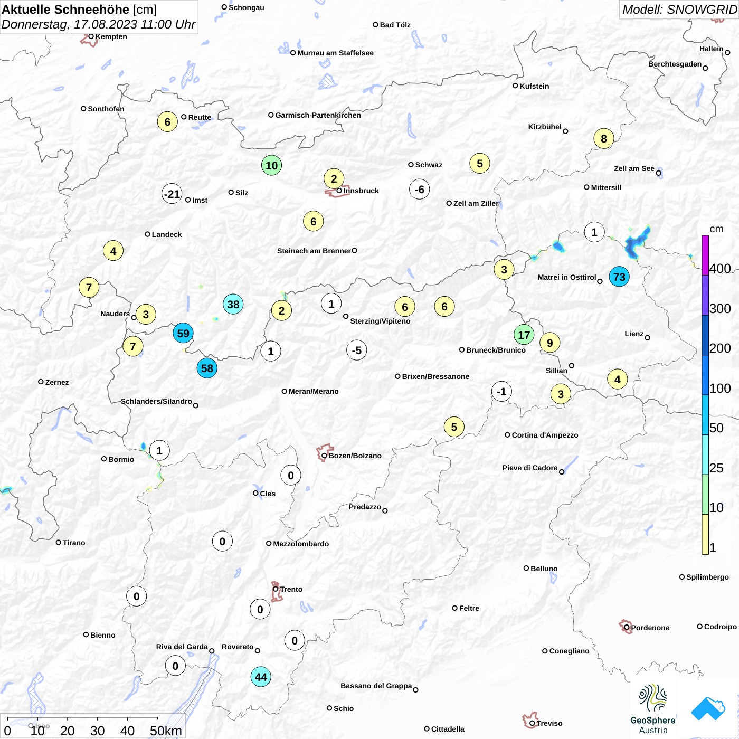This screenshot has width=739, height=739.
Task: Select the 4 cm marker east of Sillian
Action: [x=618, y=380]
